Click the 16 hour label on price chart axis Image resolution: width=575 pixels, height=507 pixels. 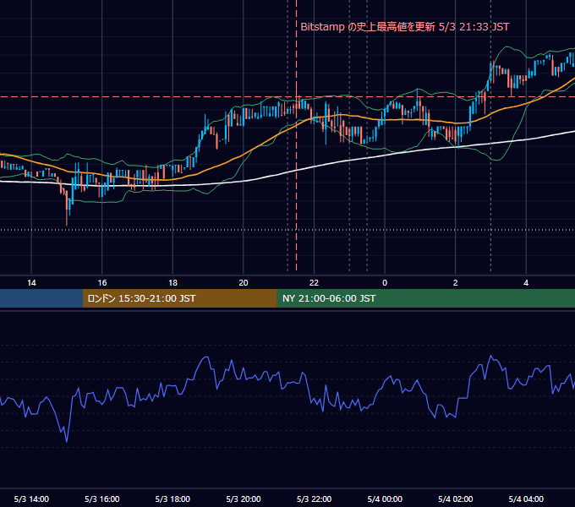(102, 283)
